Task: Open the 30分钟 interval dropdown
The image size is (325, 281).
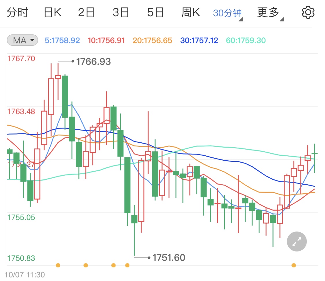Action: [x=228, y=13]
